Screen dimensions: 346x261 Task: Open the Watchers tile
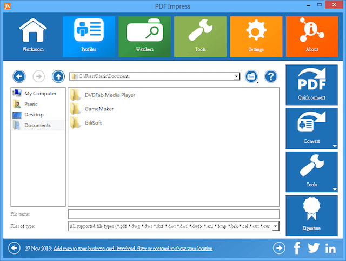pos(144,37)
